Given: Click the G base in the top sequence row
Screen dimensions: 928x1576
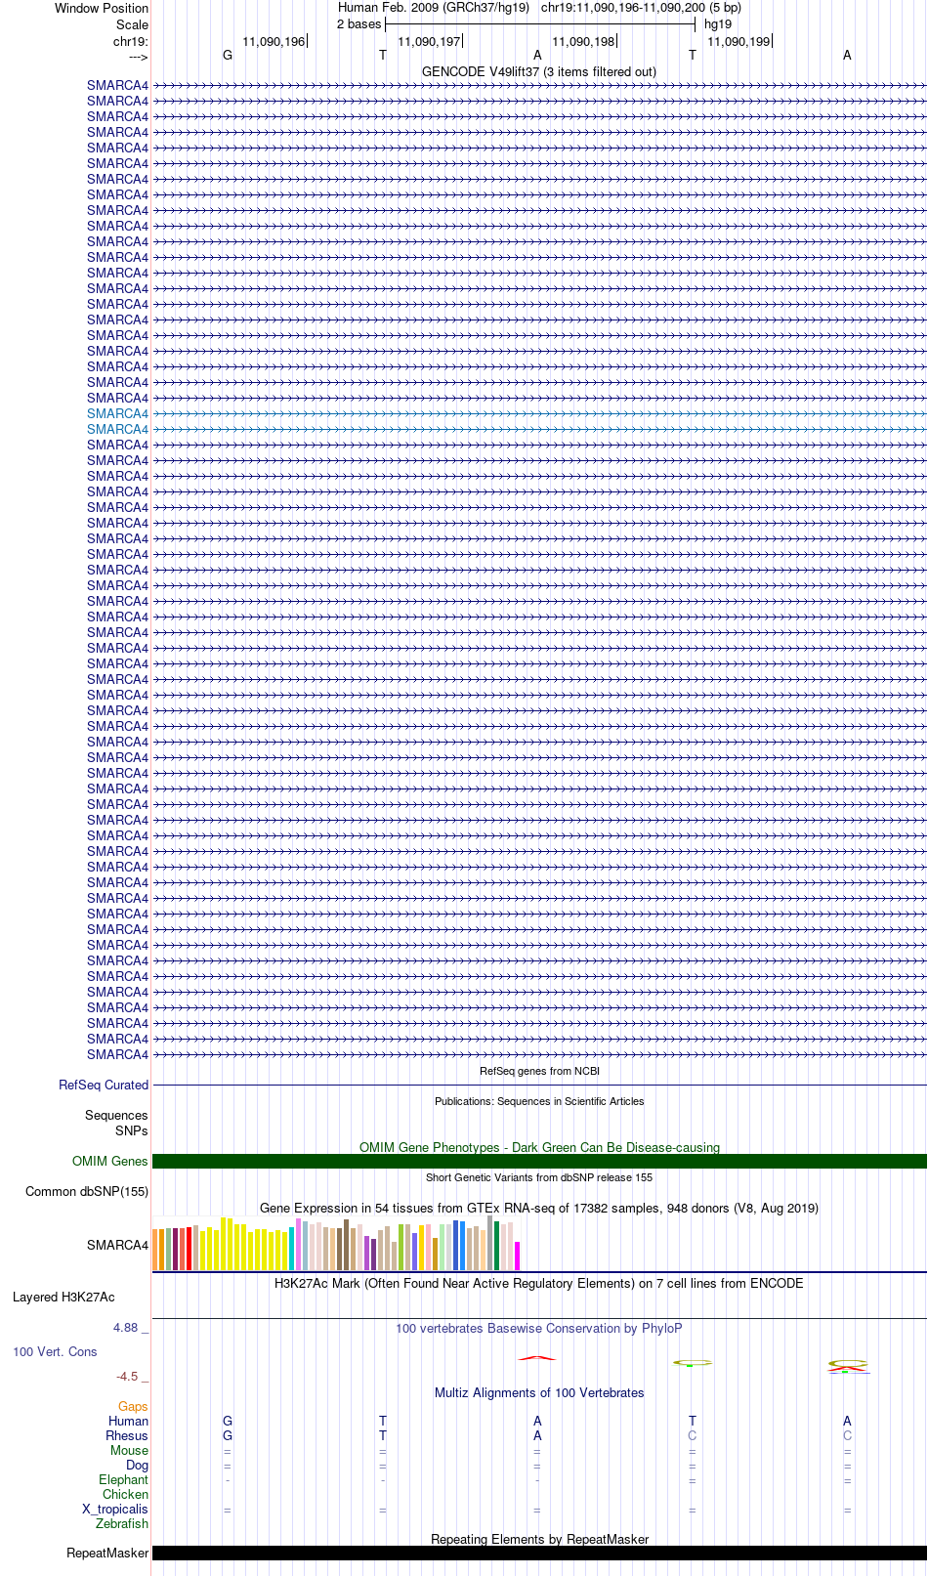Looking at the screenshot, I should (228, 55).
